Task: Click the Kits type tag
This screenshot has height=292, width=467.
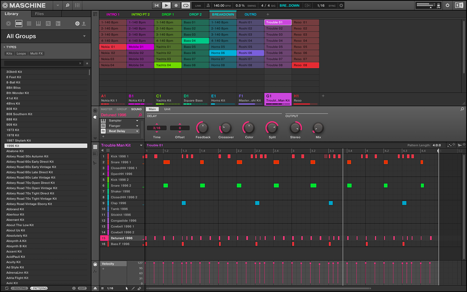Action: [9, 53]
